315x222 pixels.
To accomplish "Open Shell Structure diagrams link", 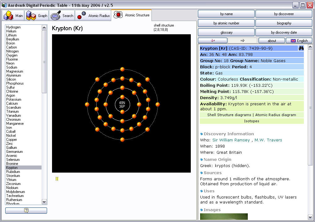I will pyautogui.click(x=229, y=115).
